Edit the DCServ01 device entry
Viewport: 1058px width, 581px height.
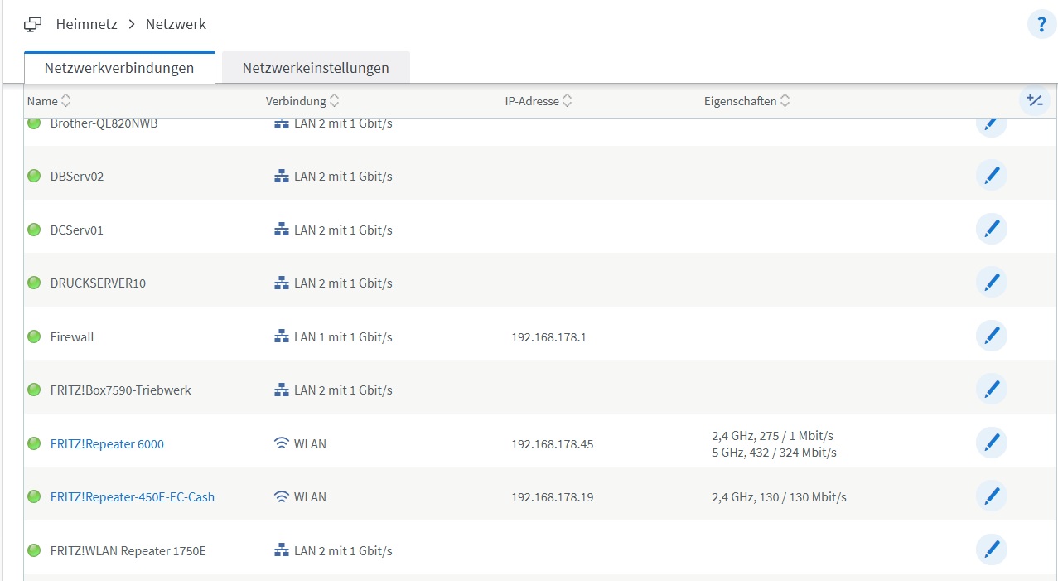click(991, 230)
